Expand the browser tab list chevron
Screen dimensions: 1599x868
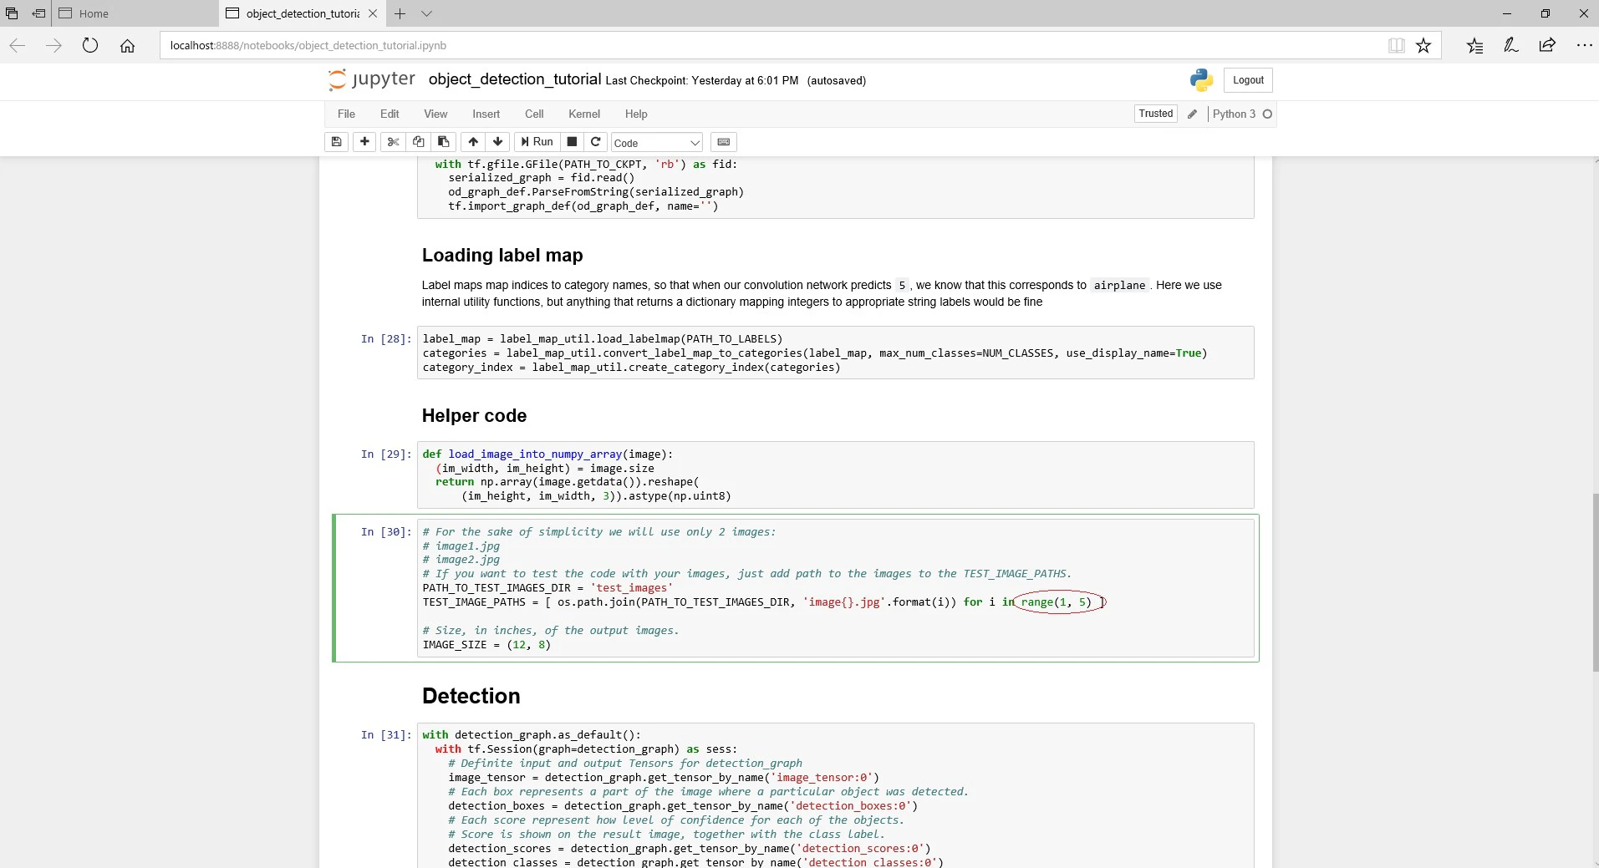point(426,13)
